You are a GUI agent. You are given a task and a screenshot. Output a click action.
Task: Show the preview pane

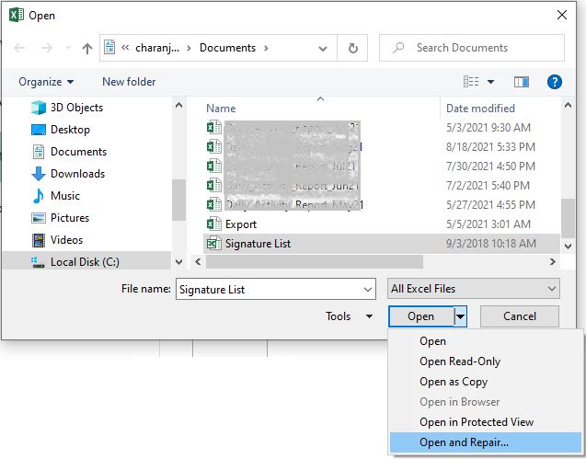coord(522,82)
